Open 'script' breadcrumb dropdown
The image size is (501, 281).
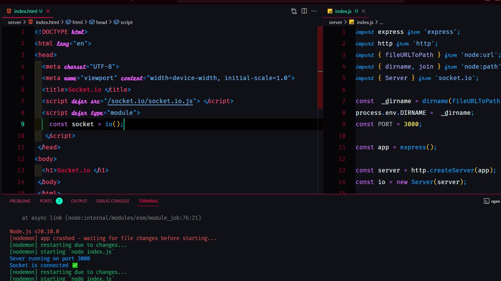pos(127,22)
